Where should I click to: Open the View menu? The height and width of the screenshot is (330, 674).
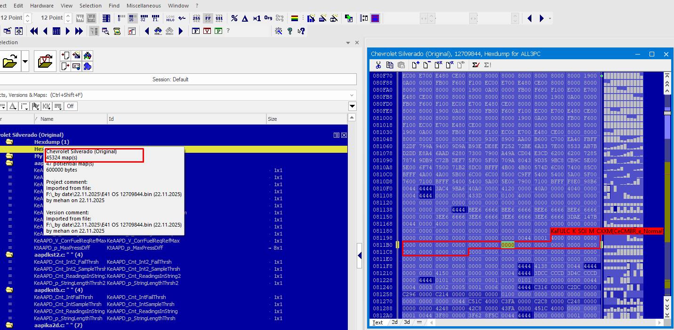[x=66, y=6]
